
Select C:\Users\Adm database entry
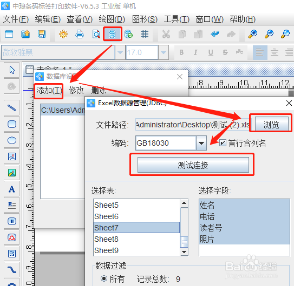click(63, 110)
